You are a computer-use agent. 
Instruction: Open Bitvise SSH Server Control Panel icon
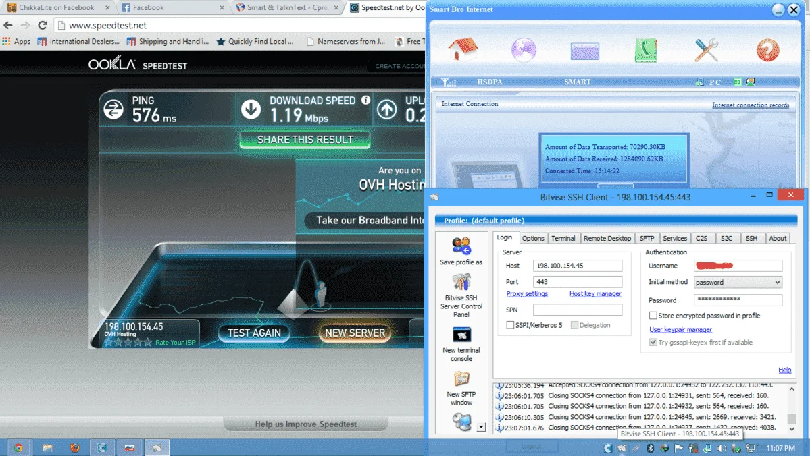click(x=461, y=282)
